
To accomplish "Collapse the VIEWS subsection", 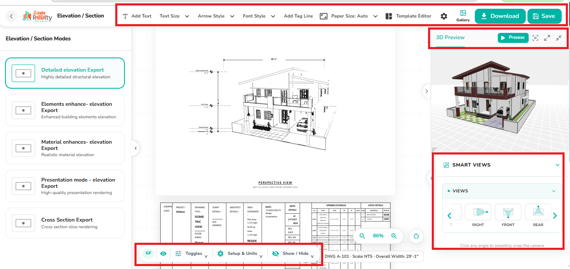I will click(554, 191).
